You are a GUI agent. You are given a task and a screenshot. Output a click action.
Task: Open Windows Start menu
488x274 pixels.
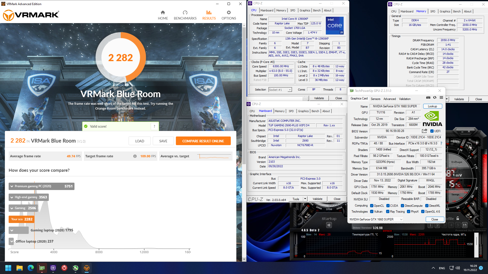(8, 268)
